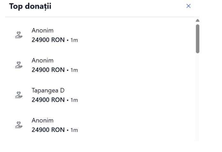222x152 pixels.
Task: Click the 1m timestamp in the Tapangea D row
Action: coord(74,100)
